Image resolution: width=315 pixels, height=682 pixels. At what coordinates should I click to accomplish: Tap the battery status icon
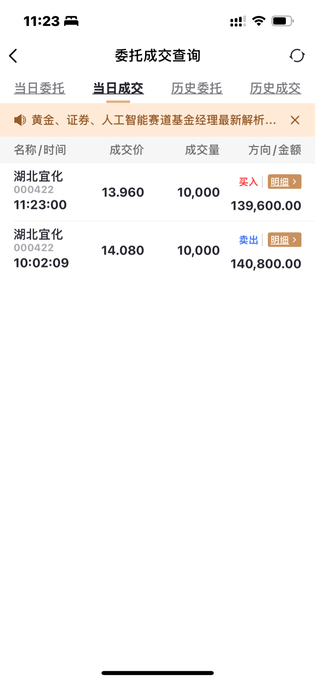282,21
